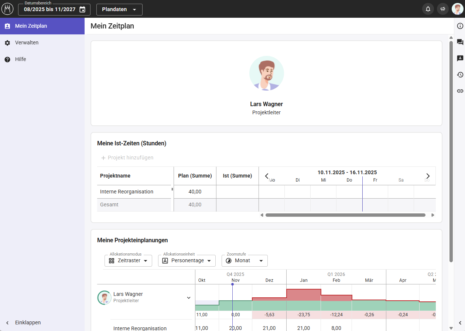Change the Zoomstufe Monat dropdown
The height and width of the screenshot is (331, 465).
tap(245, 261)
